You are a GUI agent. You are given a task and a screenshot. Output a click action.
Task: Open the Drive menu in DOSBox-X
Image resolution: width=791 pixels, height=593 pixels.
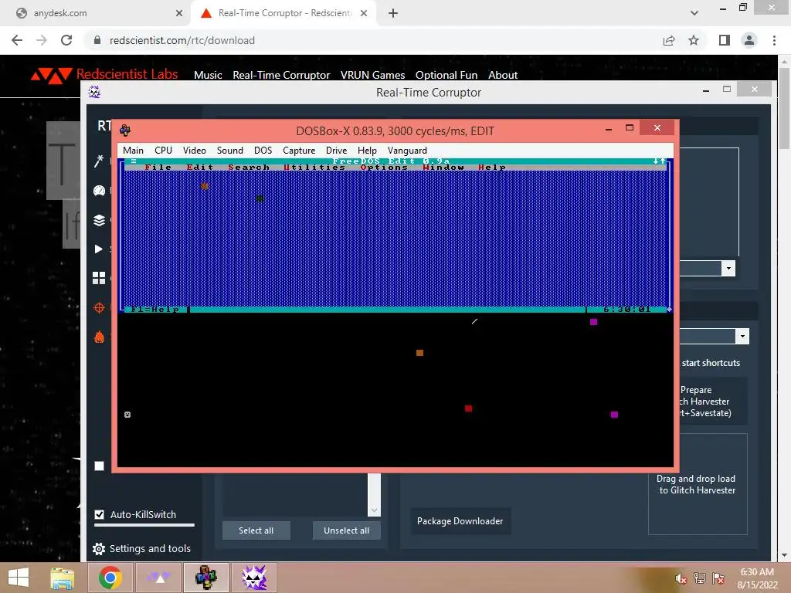click(x=336, y=151)
